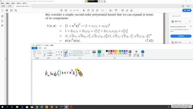Open Paint product alert info icon
Screen dimensions: 193x109
143,53
